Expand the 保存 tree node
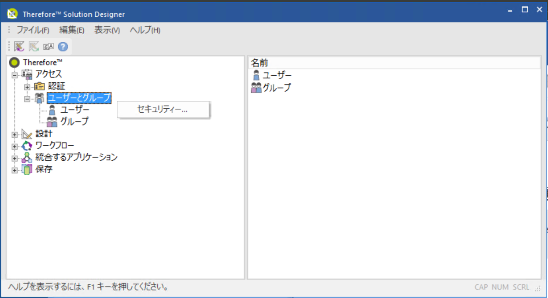Viewport: 548px width, 298px height. pos(15,170)
